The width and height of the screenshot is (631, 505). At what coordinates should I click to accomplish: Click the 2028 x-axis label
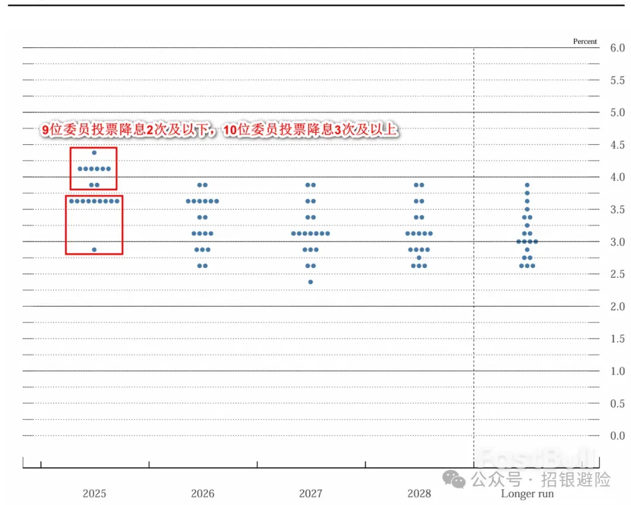coord(419,494)
